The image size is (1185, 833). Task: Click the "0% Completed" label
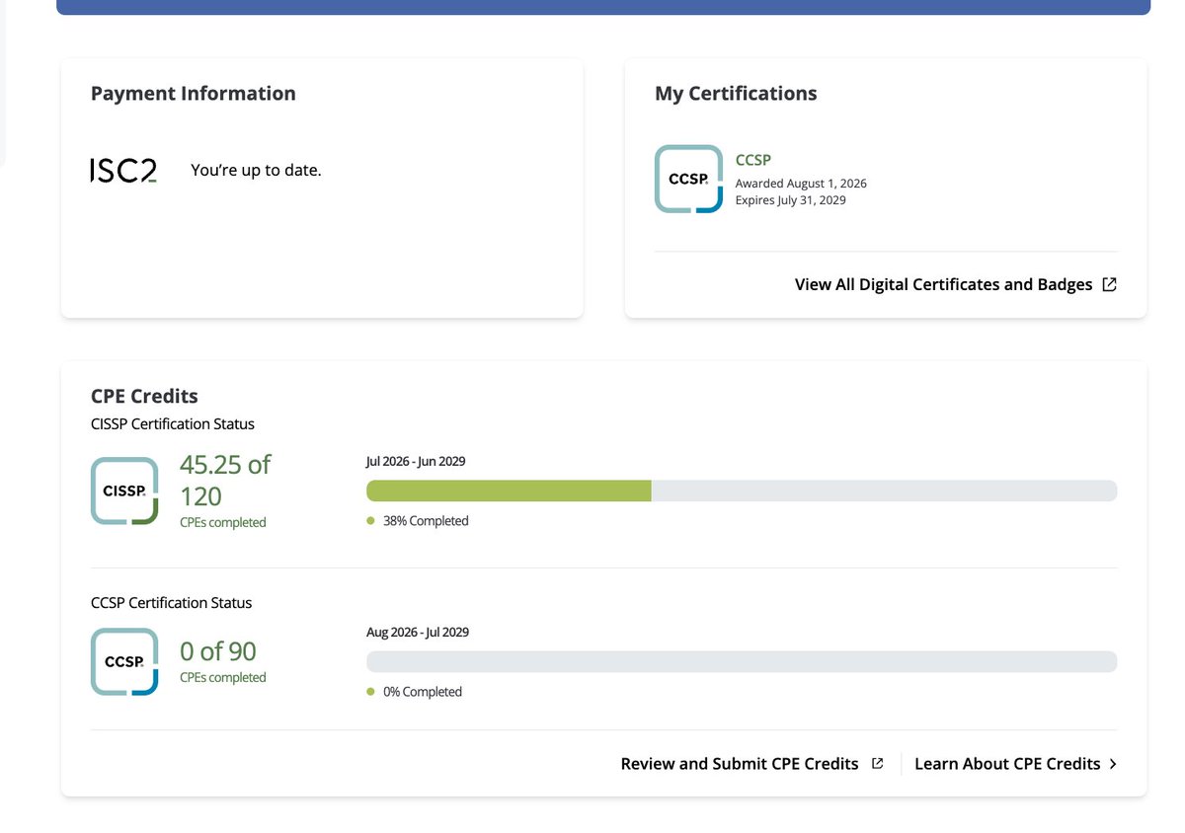(x=423, y=692)
